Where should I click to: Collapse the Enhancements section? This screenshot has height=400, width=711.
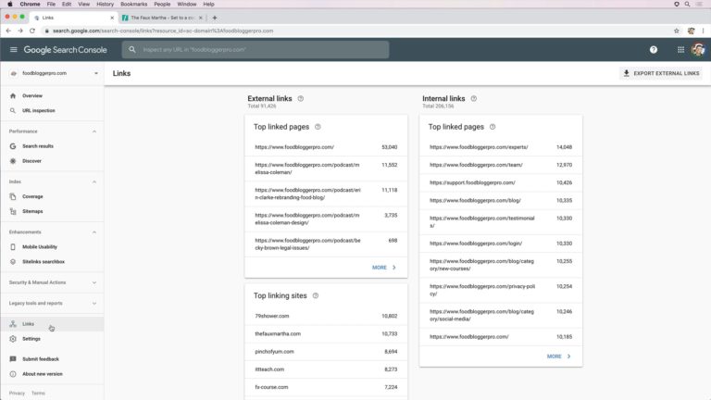[94, 232]
